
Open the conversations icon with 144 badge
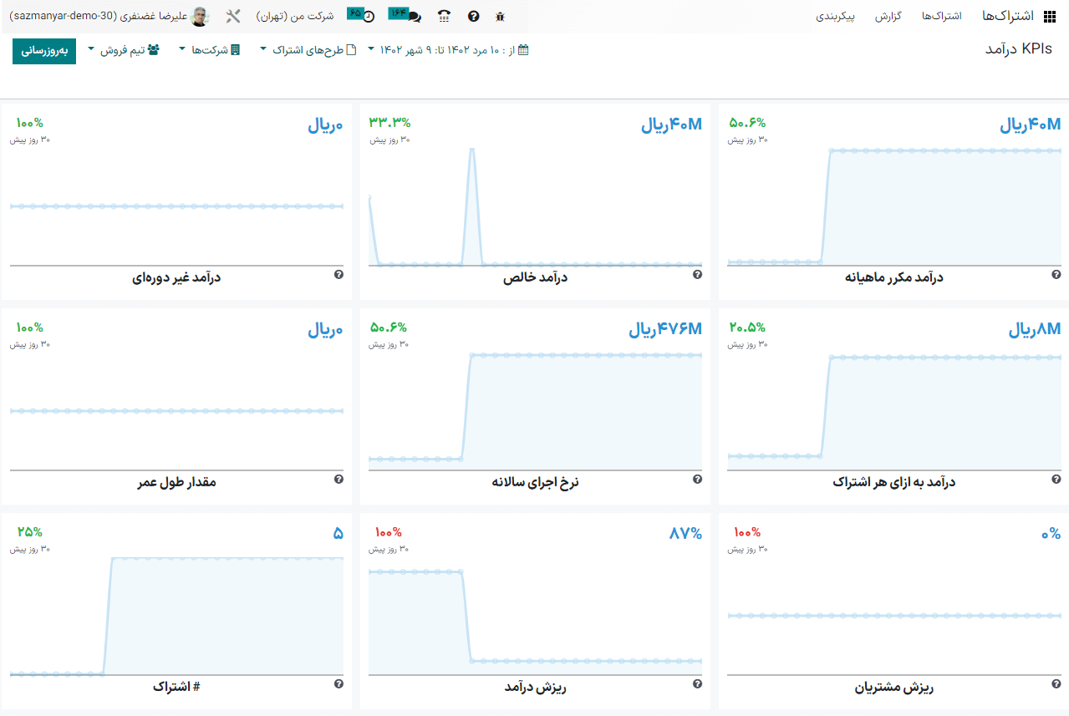406,15
